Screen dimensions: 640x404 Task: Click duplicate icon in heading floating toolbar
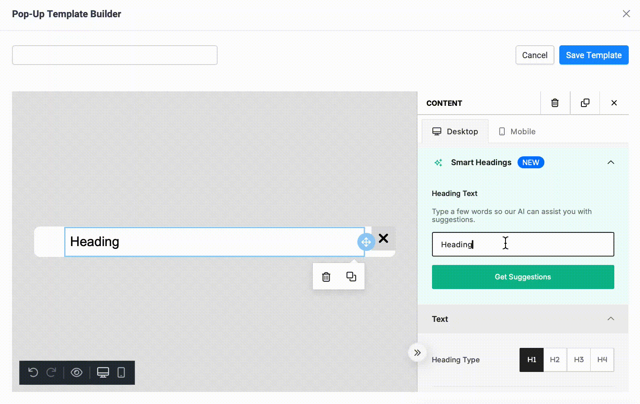pyautogui.click(x=351, y=277)
